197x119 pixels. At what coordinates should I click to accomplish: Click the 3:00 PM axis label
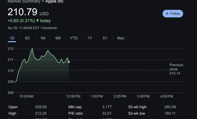143,96
